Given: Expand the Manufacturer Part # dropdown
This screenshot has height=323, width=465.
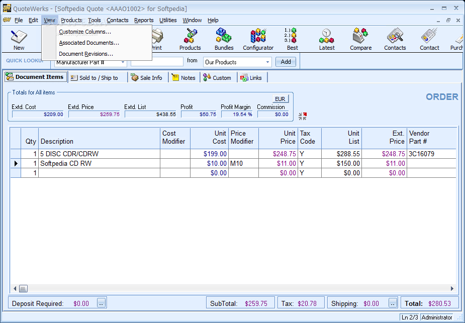Looking at the screenshot, I should (x=123, y=62).
